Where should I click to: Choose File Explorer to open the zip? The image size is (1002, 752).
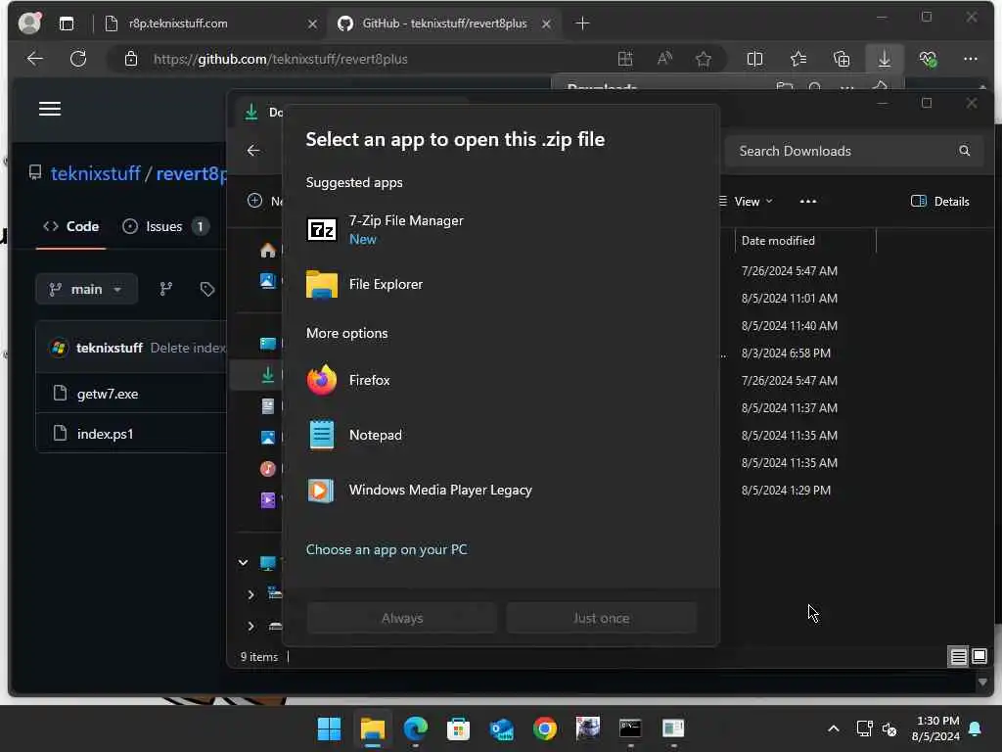coord(501,284)
